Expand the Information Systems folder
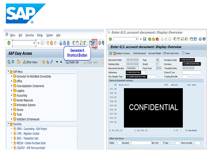 point(12,105)
